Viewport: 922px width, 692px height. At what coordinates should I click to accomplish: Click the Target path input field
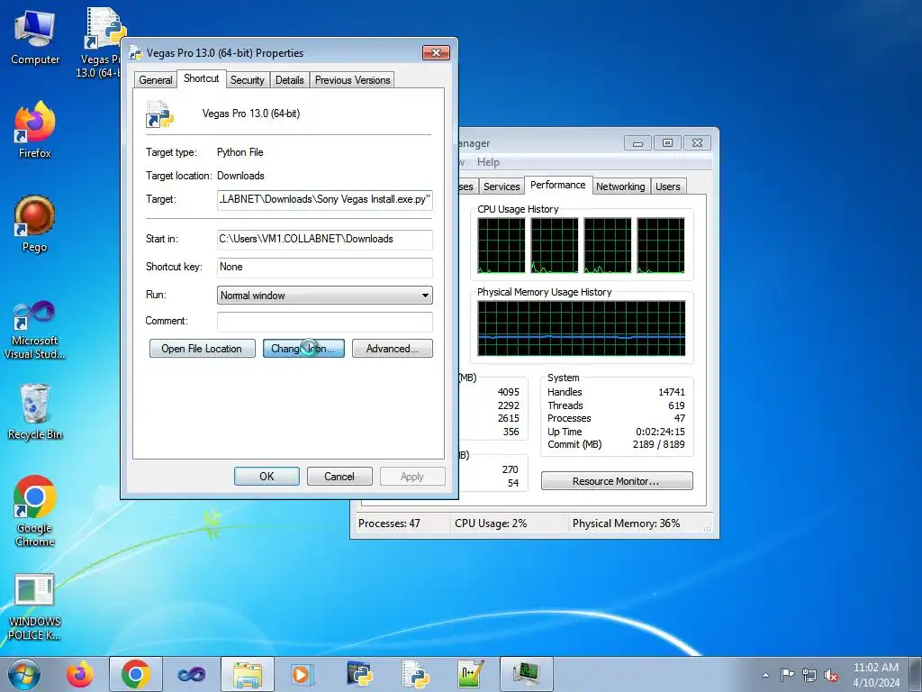[324, 199]
